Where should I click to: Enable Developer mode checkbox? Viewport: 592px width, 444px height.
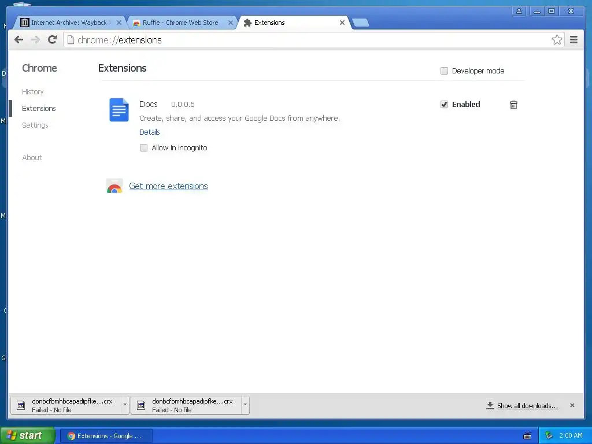[x=444, y=71]
